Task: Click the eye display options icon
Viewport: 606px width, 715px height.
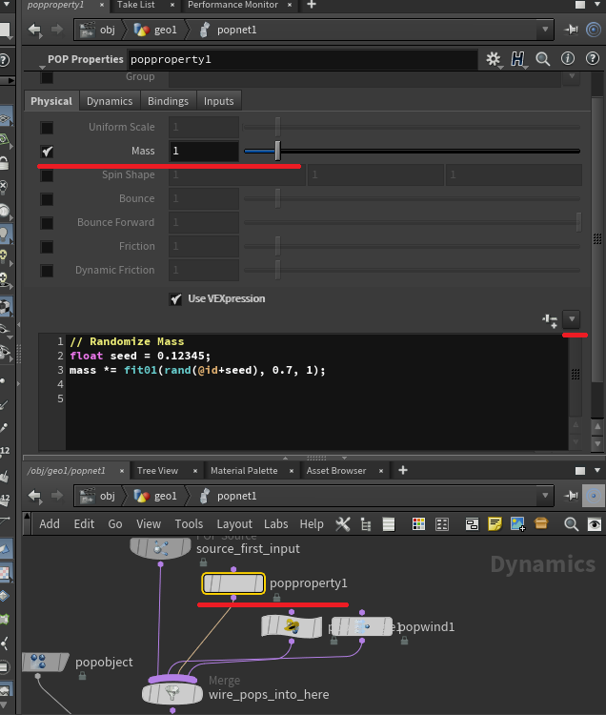Action: click(594, 524)
